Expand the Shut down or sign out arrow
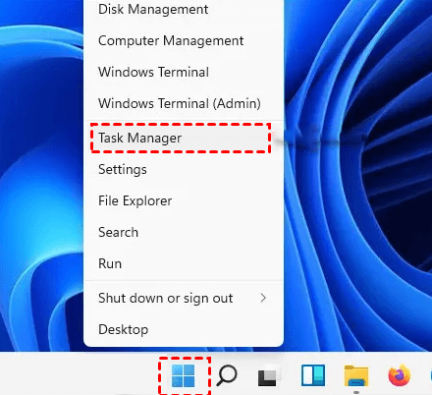This screenshot has height=395, width=432. click(263, 298)
